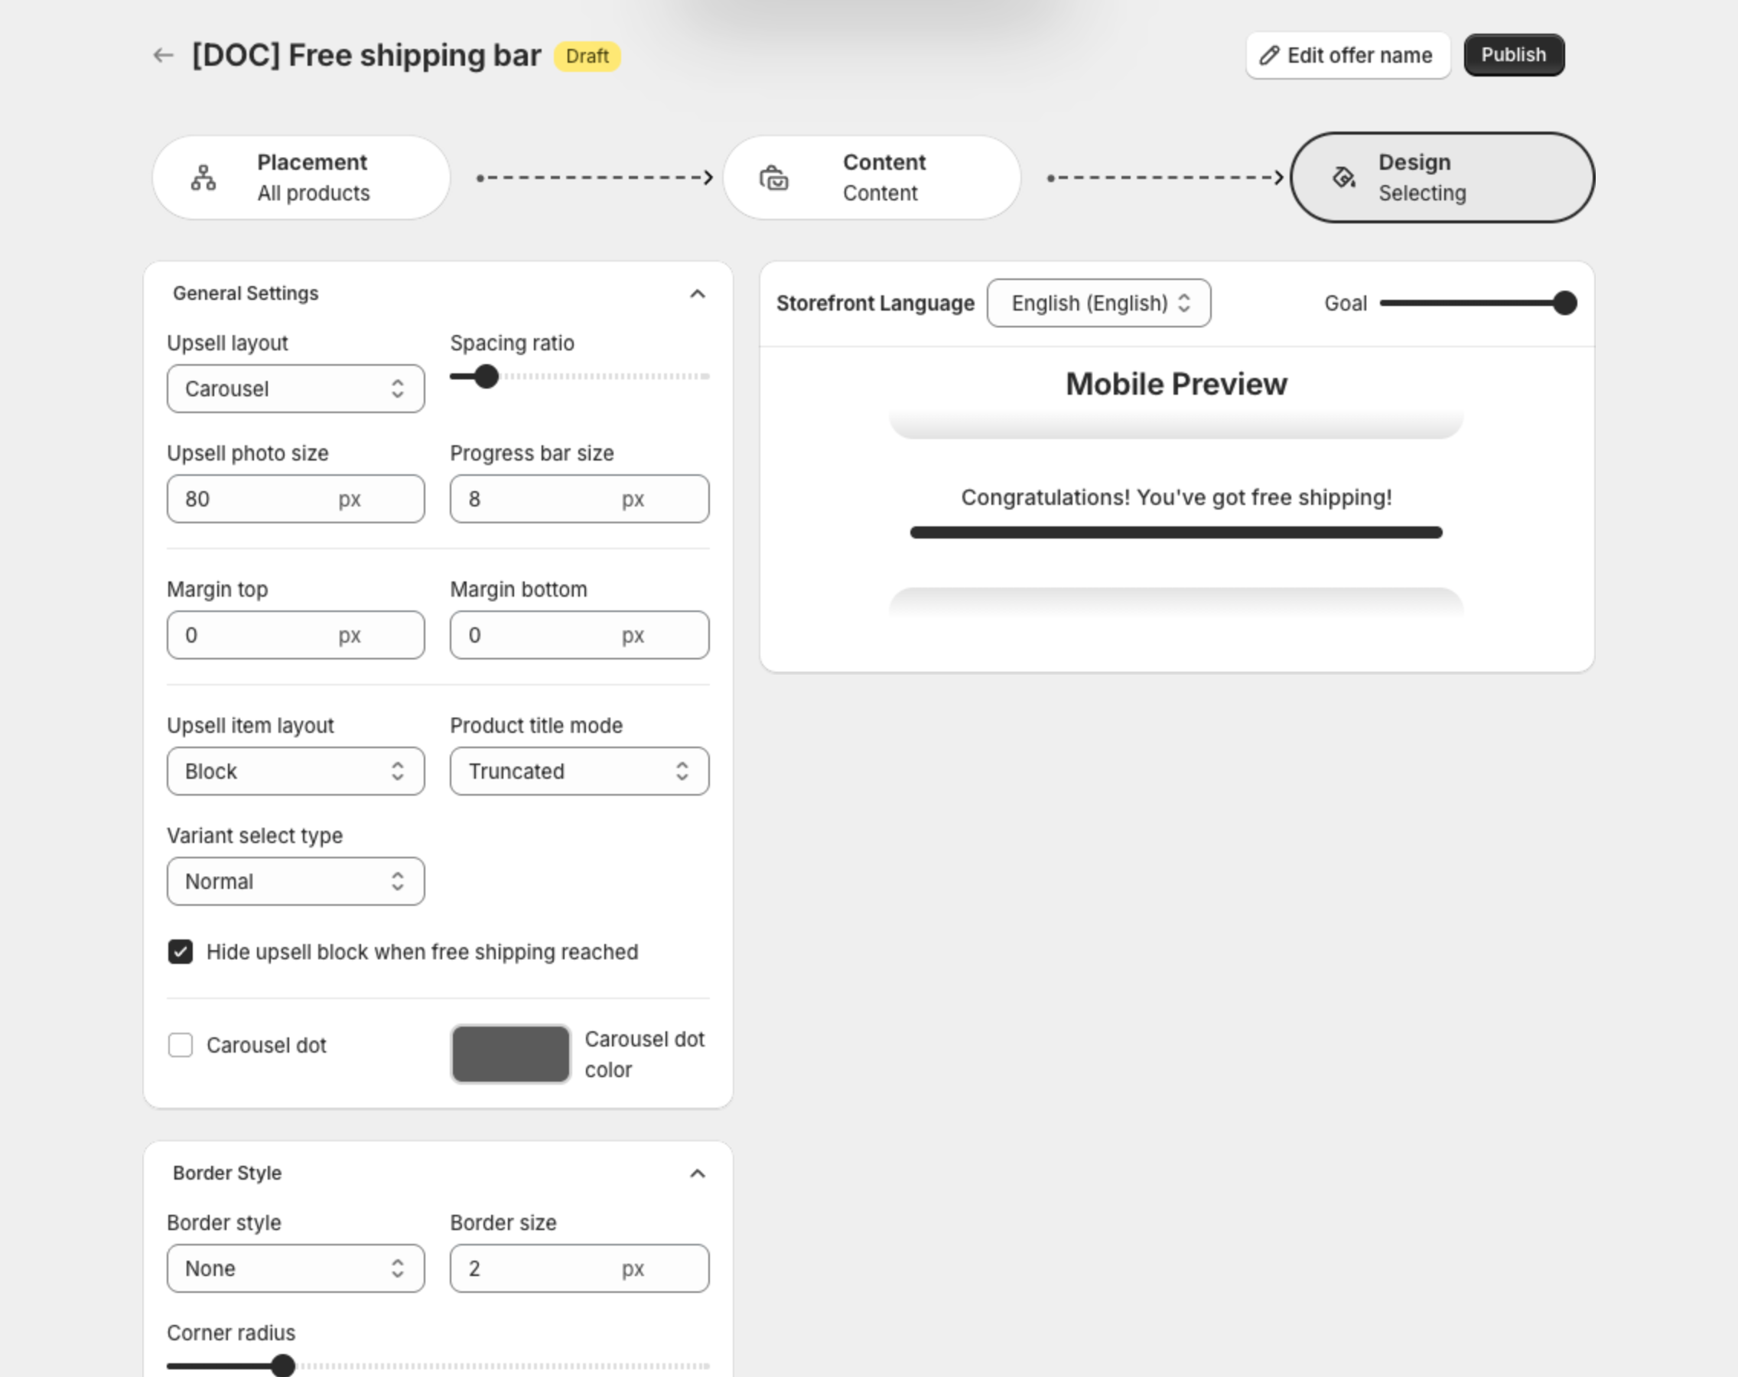Collapse the Border Style section chevron
Viewport: 1738px width, 1377px height.
pyautogui.click(x=698, y=1173)
